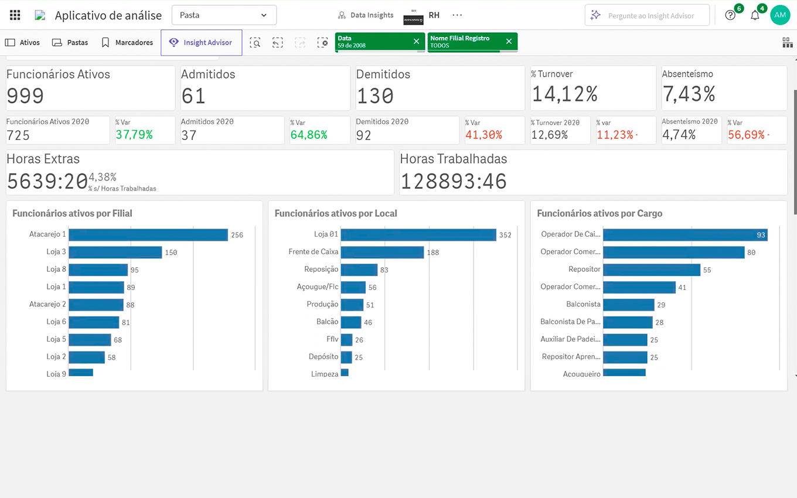Remove the Data selection filter
Image resolution: width=797 pixels, height=498 pixels.
pos(416,42)
